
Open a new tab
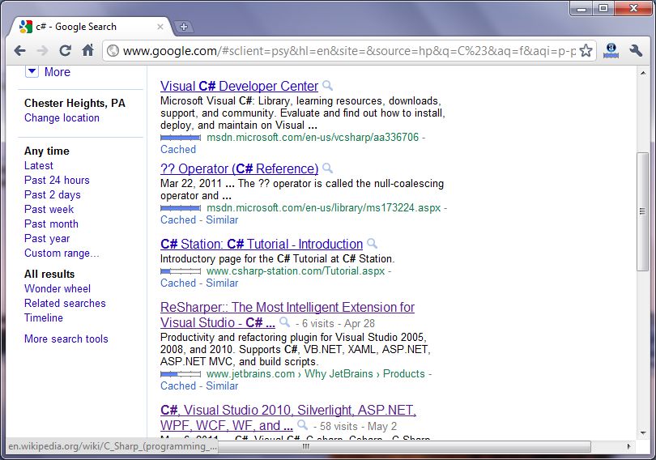click(183, 27)
